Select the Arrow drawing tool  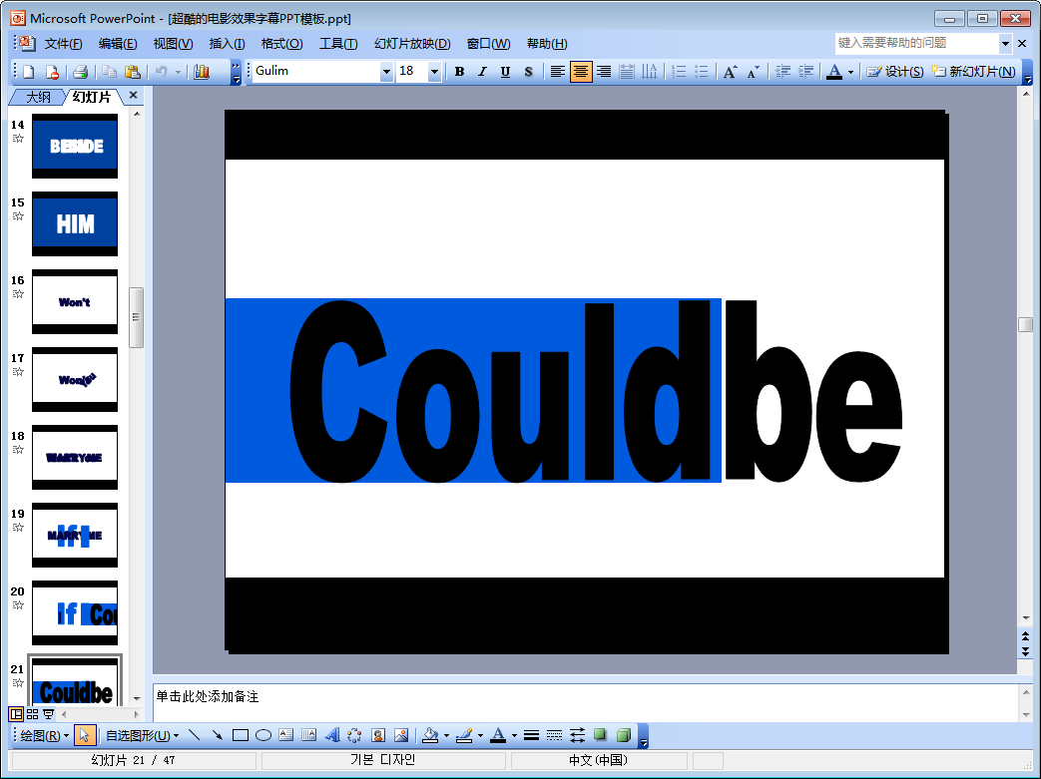click(x=218, y=734)
